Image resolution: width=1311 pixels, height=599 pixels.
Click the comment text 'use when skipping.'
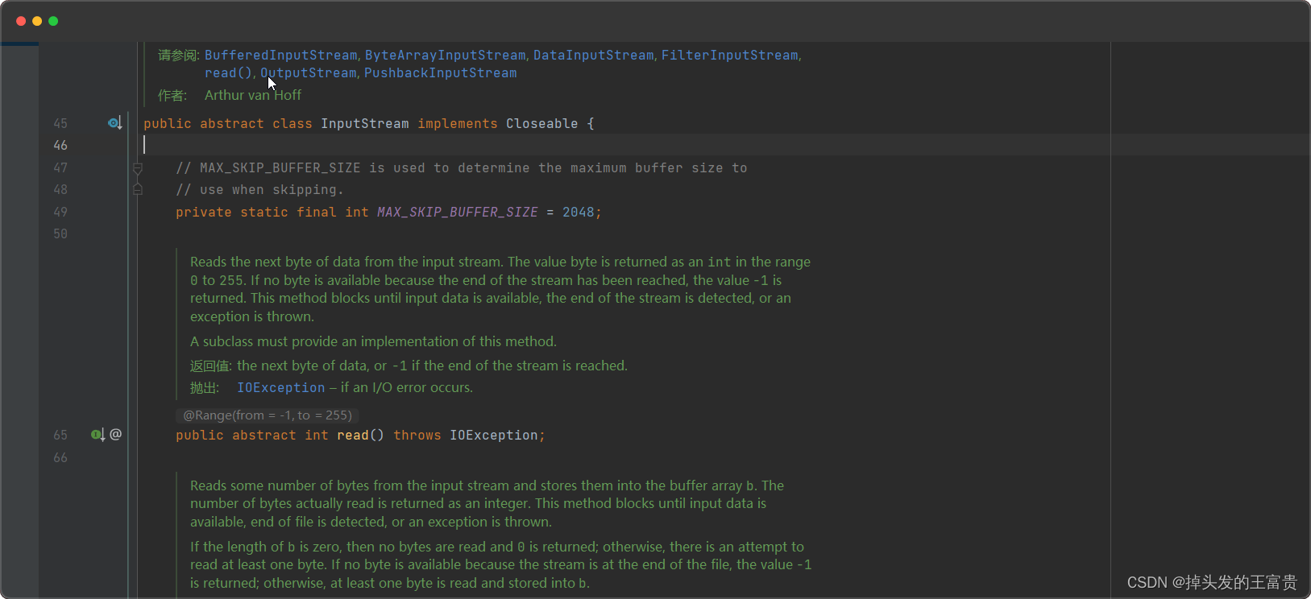(272, 189)
